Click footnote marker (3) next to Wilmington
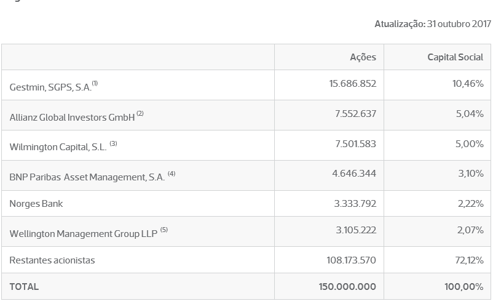The image size is (493, 301). coord(113,143)
